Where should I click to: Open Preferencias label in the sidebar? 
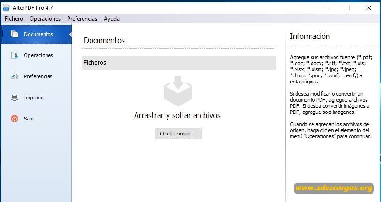pos(38,76)
